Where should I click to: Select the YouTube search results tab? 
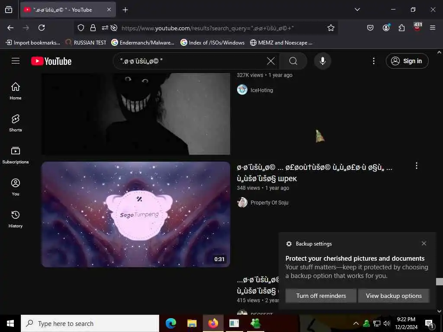(68, 10)
